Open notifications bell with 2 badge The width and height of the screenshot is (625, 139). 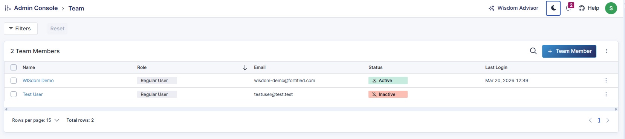click(569, 7)
